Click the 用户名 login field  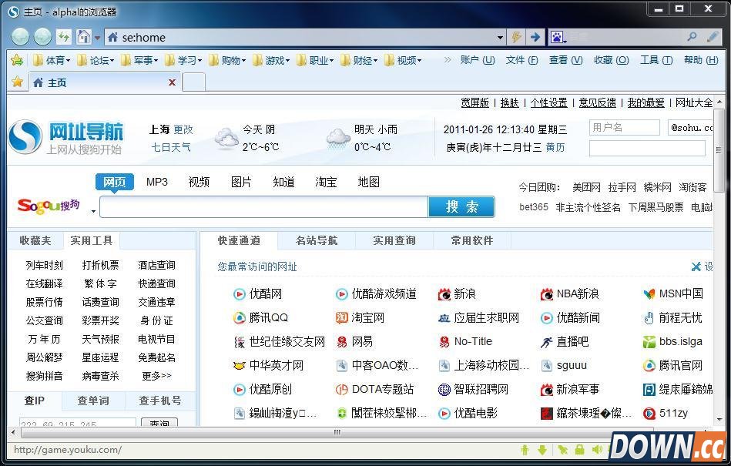point(624,127)
